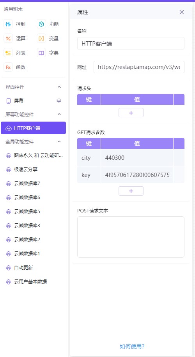Screen dimensions: 195x357
Task: Open the 运算 operations icon
Action: click(8, 39)
